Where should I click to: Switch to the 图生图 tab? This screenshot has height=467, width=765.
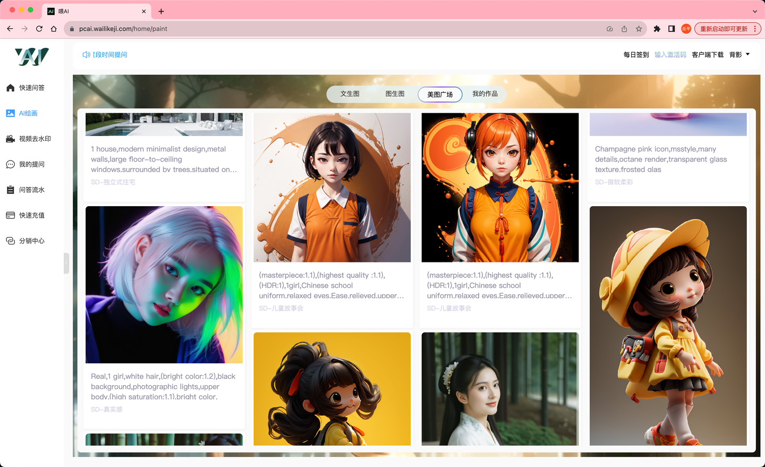click(395, 94)
